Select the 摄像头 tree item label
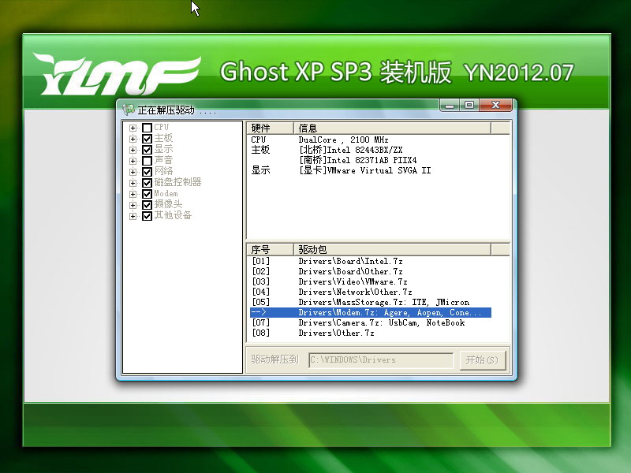This screenshot has width=631, height=473. pyautogui.click(x=167, y=205)
